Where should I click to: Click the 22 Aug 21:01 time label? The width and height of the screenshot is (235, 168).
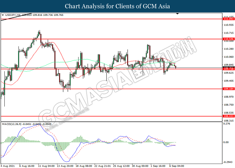102,166
